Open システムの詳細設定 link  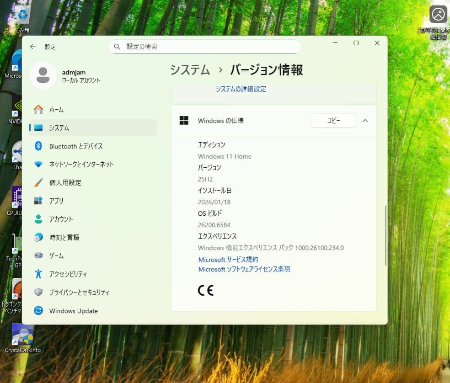click(240, 89)
